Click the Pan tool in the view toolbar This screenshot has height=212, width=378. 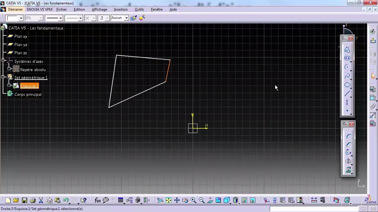(177, 200)
